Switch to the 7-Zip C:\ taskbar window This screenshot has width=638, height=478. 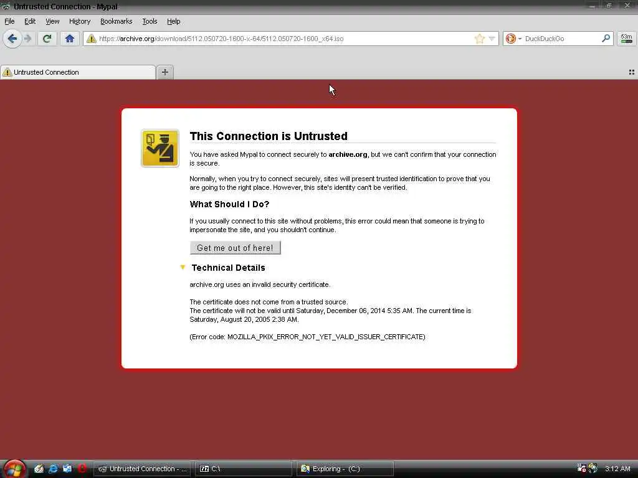coord(244,469)
